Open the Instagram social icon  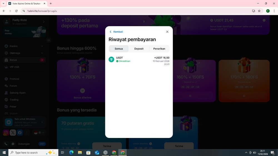[6, 133]
